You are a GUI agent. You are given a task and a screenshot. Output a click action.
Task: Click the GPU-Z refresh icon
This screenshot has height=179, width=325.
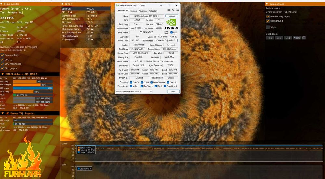174,10
